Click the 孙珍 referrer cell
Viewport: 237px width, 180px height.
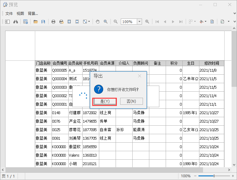[x=124, y=130]
